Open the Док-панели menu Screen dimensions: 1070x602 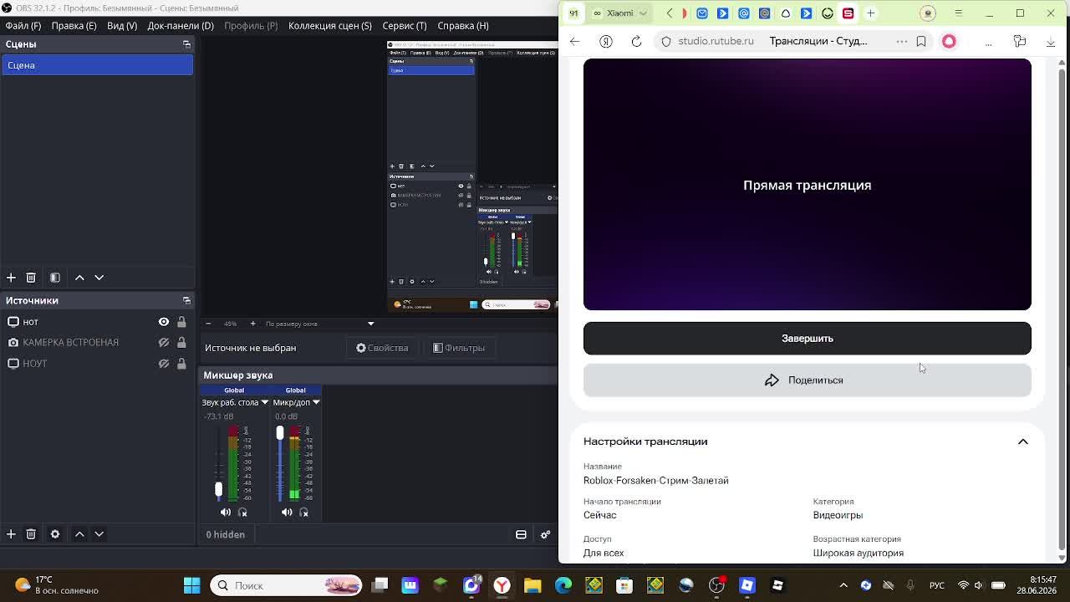coord(181,25)
